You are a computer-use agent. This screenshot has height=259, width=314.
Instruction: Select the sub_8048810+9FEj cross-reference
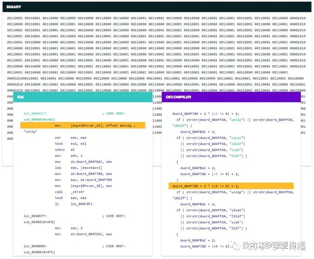(39, 252)
